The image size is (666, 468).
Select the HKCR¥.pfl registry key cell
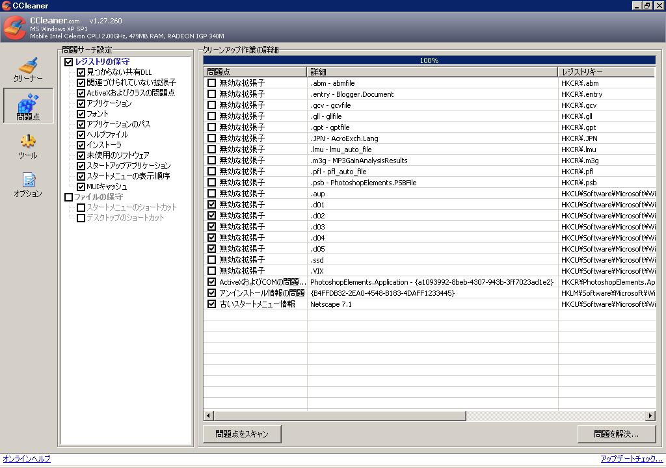pyautogui.click(x=607, y=172)
